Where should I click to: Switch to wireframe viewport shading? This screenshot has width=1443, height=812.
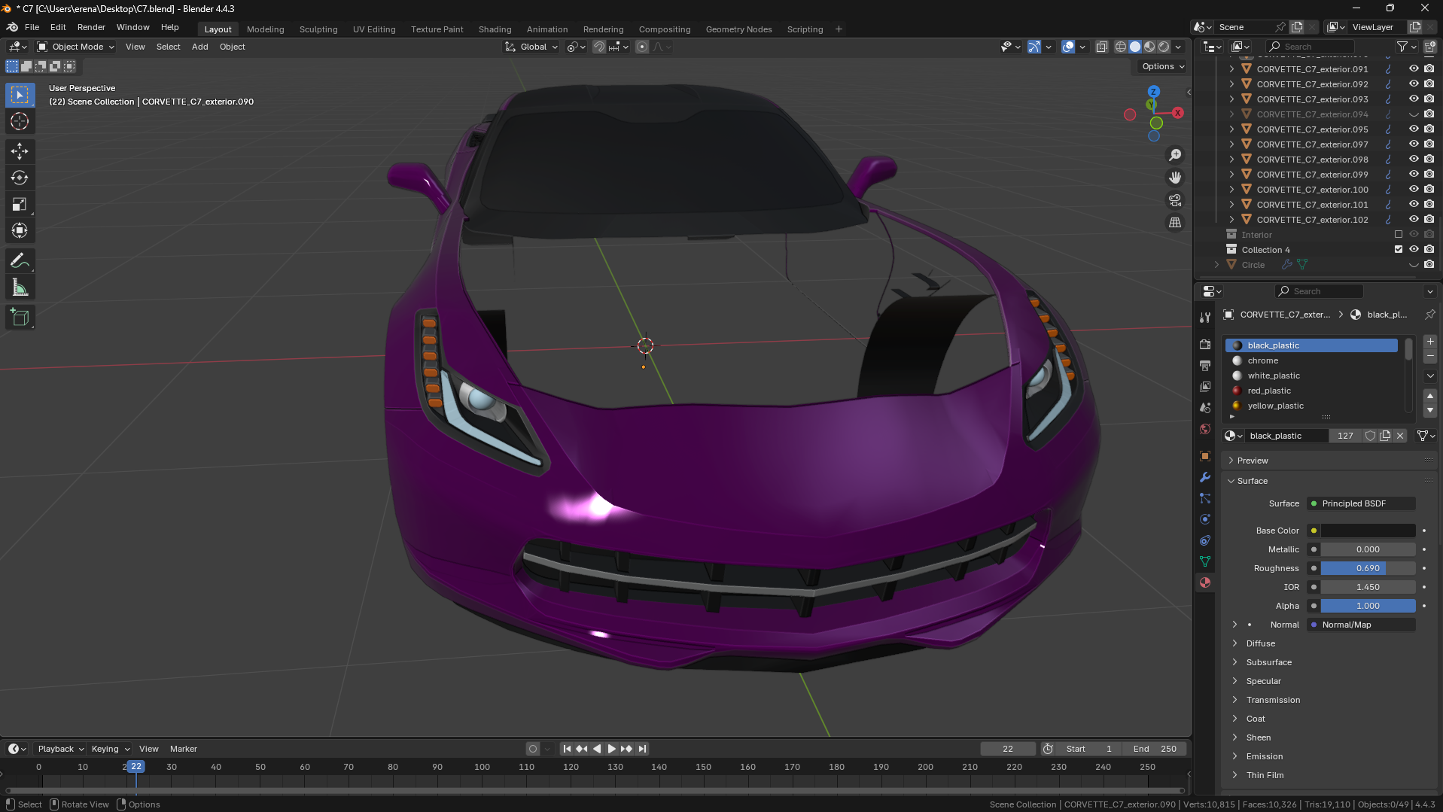(1121, 47)
